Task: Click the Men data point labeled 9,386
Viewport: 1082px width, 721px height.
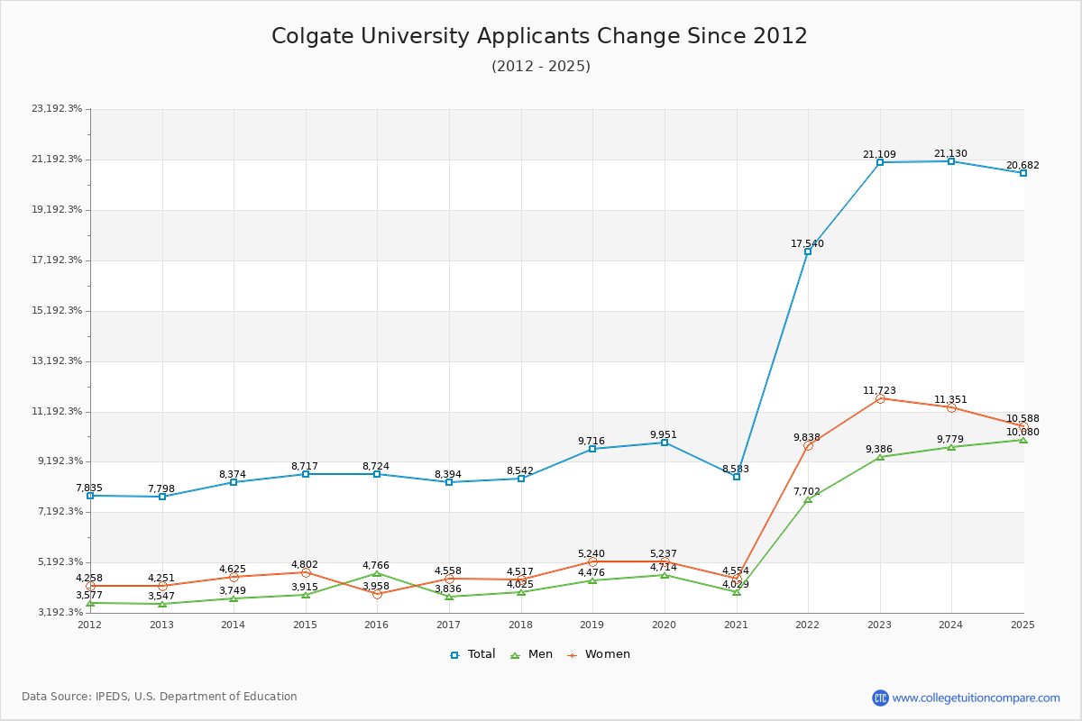Action: click(x=878, y=457)
